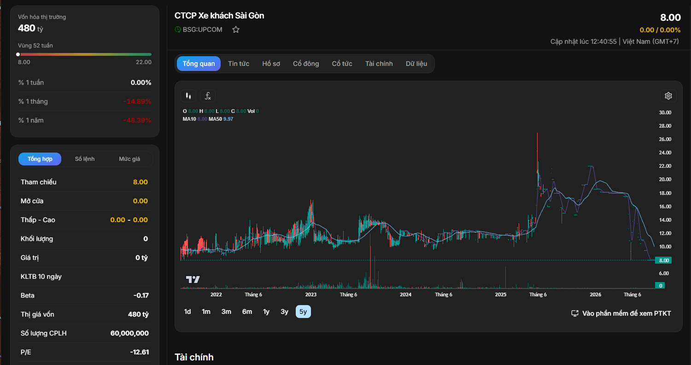Click the MA10 indicator legend label
This screenshot has width=691, height=365.
[x=189, y=119]
